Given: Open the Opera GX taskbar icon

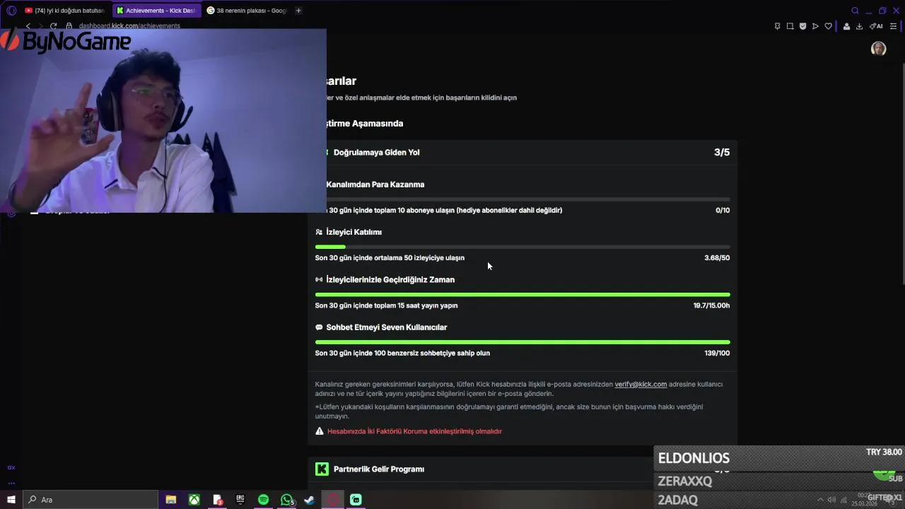Looking at the screenshot, I should [x=332, y=500].
